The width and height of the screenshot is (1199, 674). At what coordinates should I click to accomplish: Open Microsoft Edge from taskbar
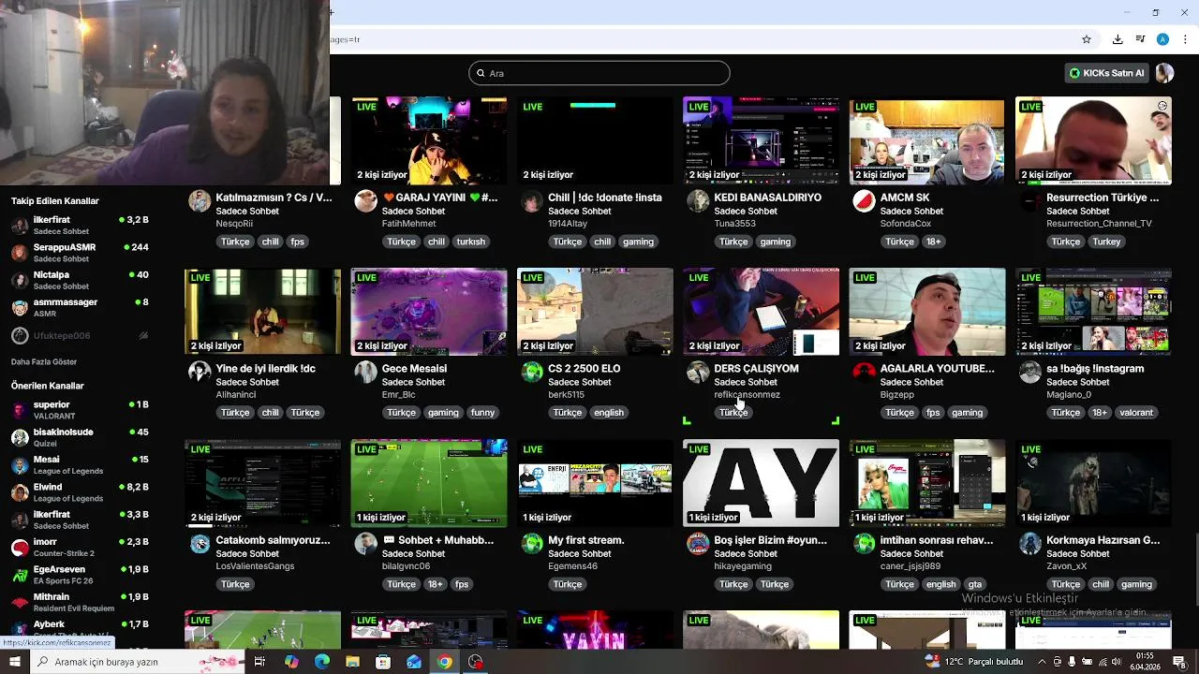coord(322,662)
